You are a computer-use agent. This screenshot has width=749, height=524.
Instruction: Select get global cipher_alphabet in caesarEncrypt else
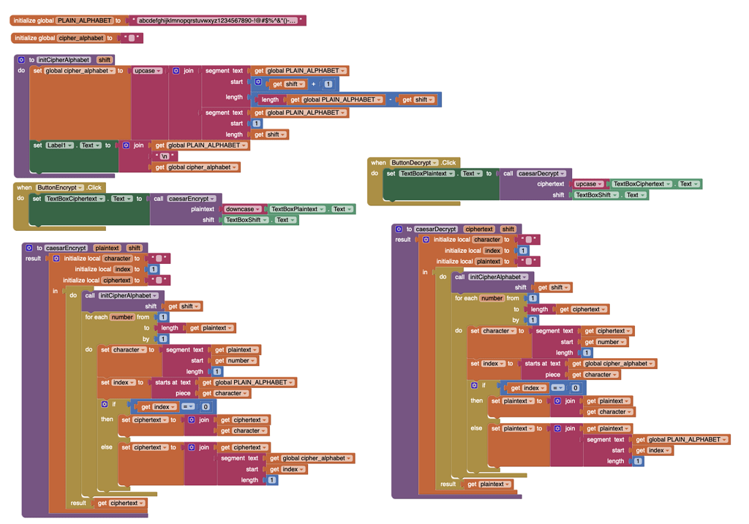pos(310,458)
